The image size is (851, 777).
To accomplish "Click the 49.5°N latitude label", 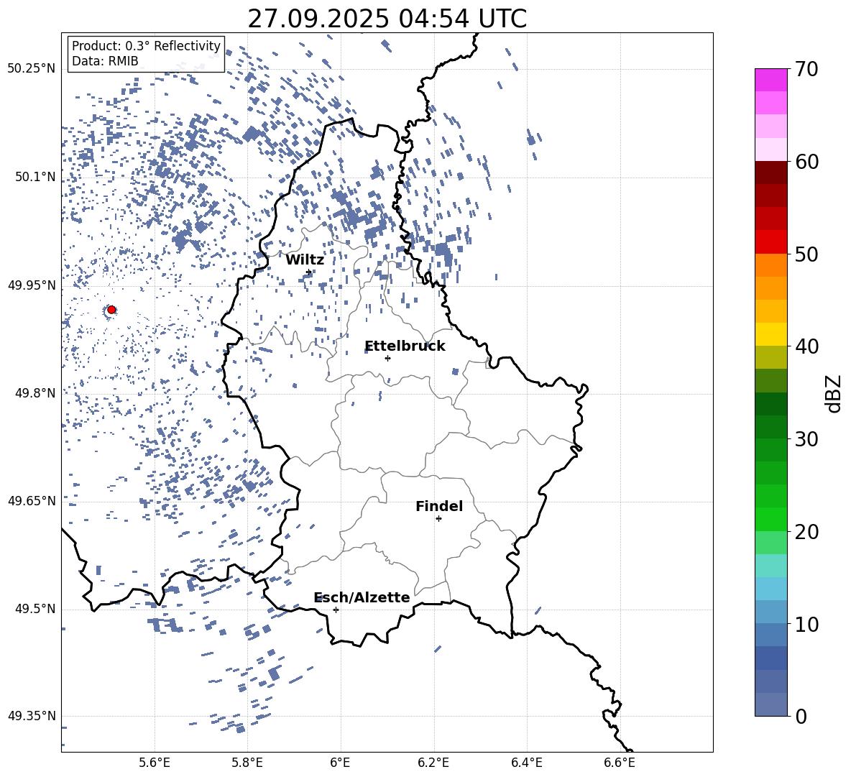I will [35, 608].
